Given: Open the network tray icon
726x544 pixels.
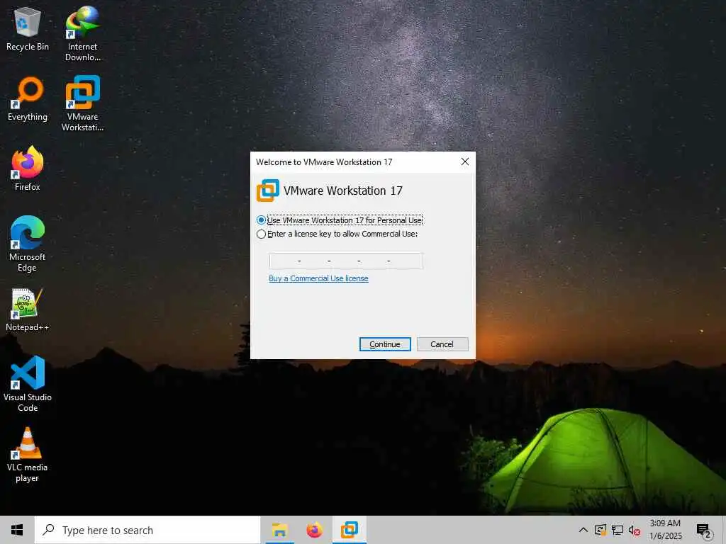Looking at the screenshot, I should pos(618,530).
